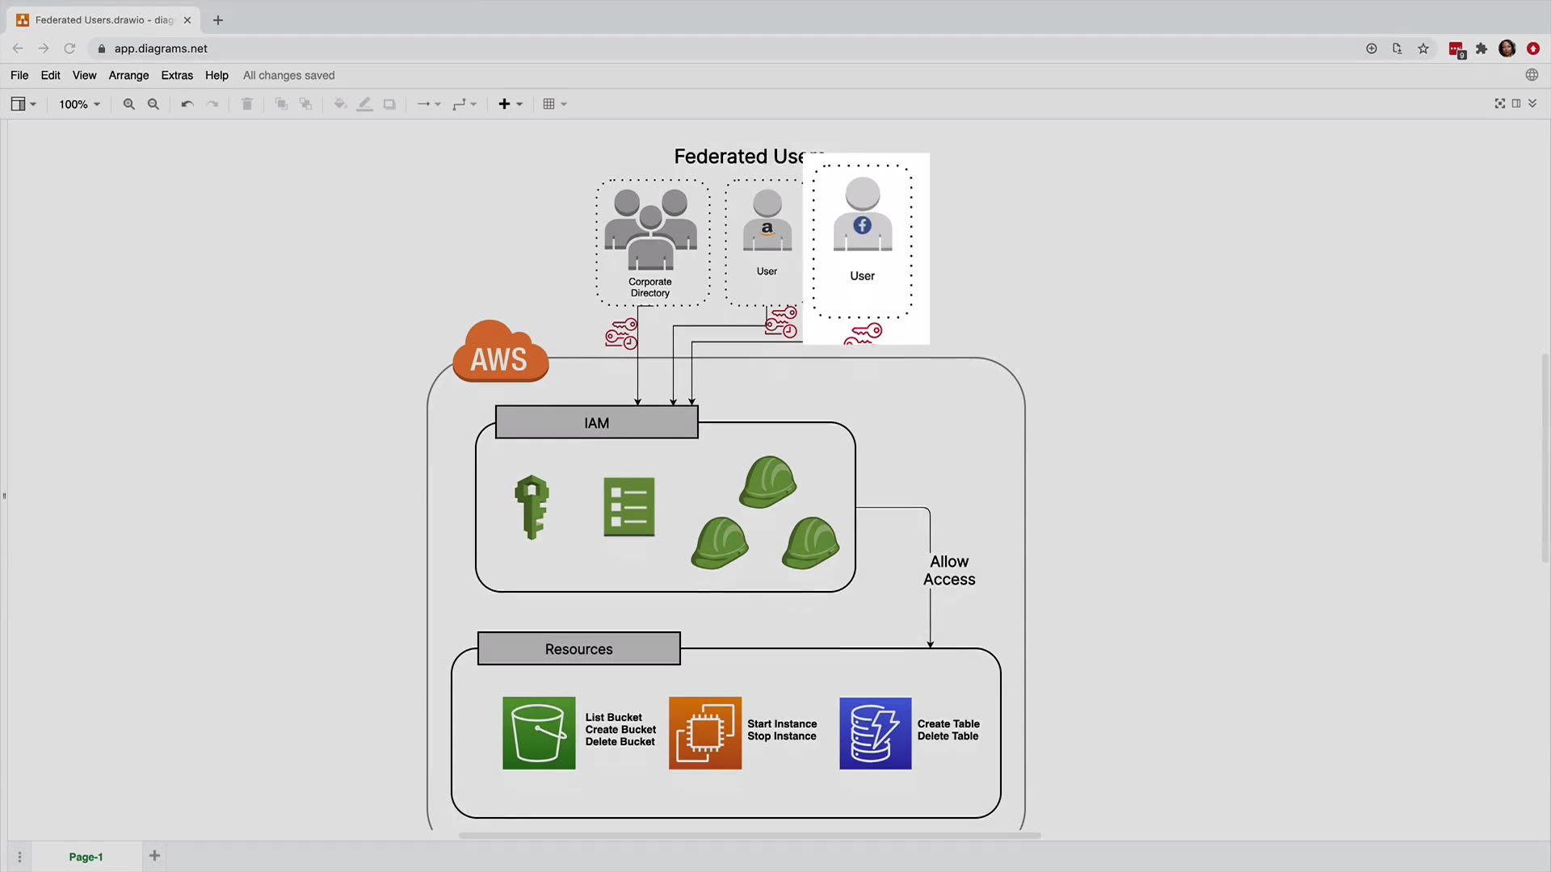Screen dimensions: 1551x872
Task: Add a new page with plus button
Action: (x=154, y=856)
